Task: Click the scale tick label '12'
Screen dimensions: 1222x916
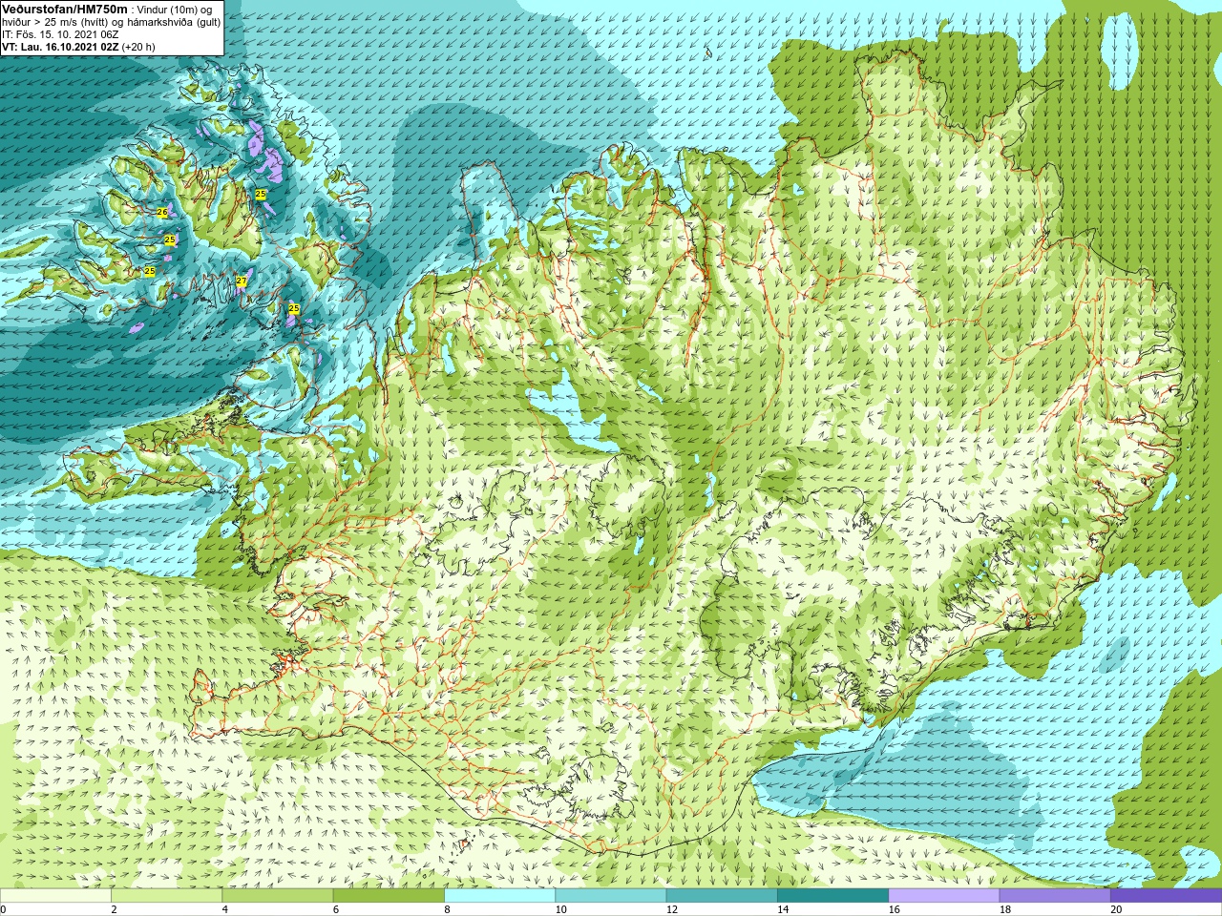Action: click(x=672, y=909)
